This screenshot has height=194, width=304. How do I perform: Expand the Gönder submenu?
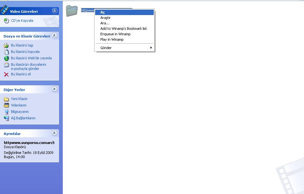(x=124, y=48)
